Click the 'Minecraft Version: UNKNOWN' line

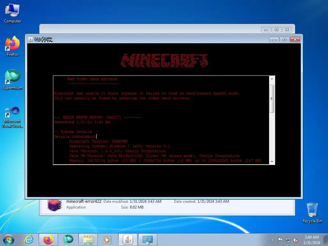coord(98,141)
